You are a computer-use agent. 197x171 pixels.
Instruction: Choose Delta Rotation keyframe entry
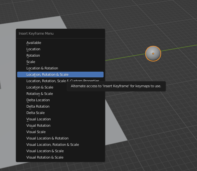click(60, 106)
